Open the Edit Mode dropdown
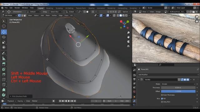Image resolution: width=200 pixels, height=112 pixels. coord(9,16)
